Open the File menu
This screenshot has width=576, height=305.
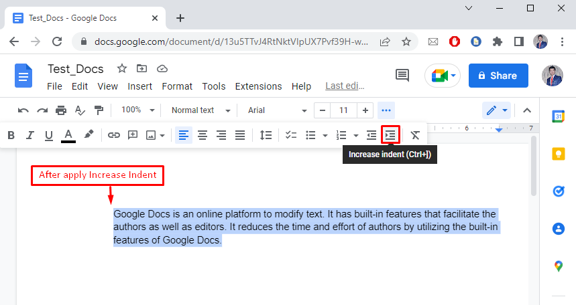pos(54,86)
